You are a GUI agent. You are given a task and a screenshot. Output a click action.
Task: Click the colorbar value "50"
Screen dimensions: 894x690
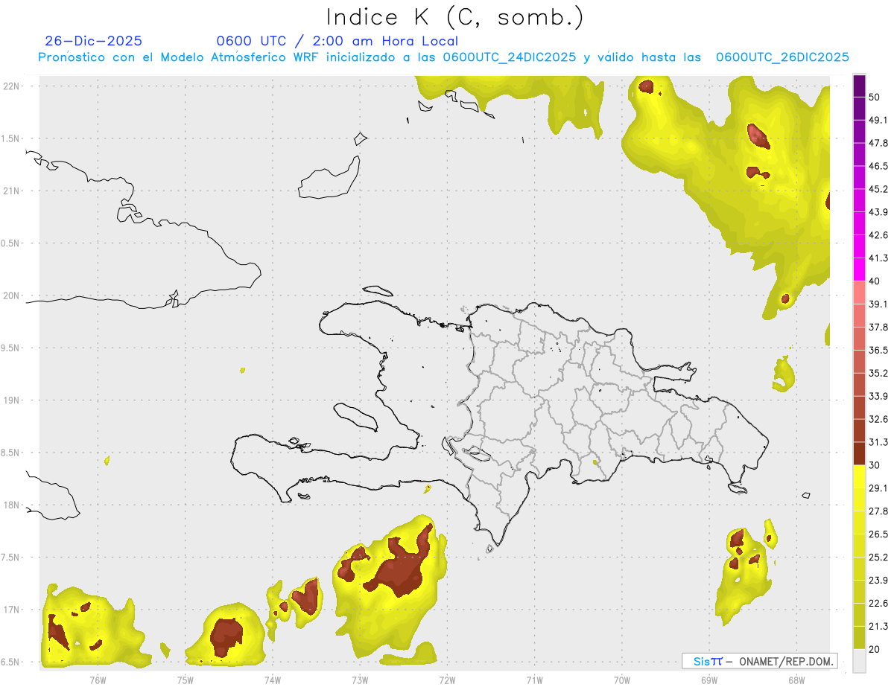click(x=875, y=98)
